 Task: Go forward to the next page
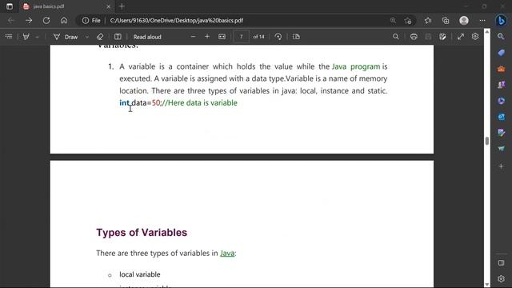pos(29,20)
